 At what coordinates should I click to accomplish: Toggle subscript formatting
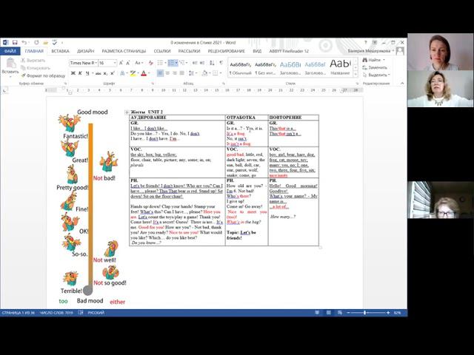pos(105,73)
